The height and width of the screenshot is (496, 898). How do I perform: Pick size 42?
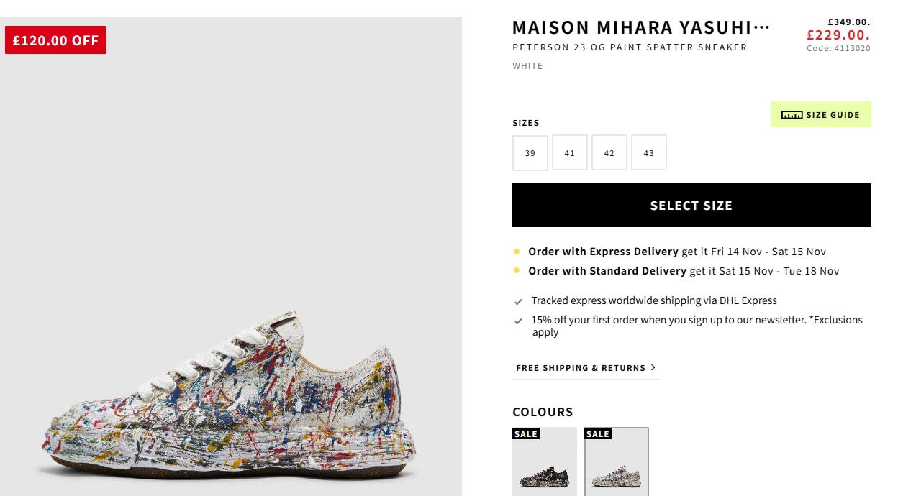[609, 153]
